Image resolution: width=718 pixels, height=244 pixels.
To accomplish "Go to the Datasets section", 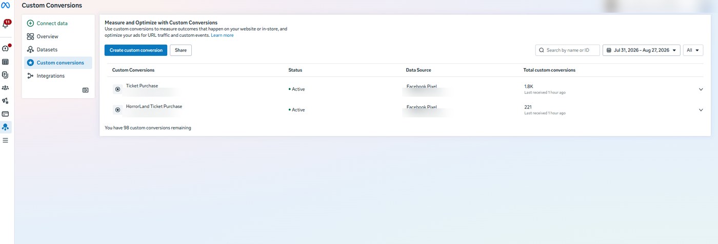I will pos(58,50).
